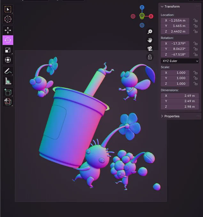The width and height of the screenshot is (203, 217).
Task: Lock the Location X value
Action: tap(195, 21)
